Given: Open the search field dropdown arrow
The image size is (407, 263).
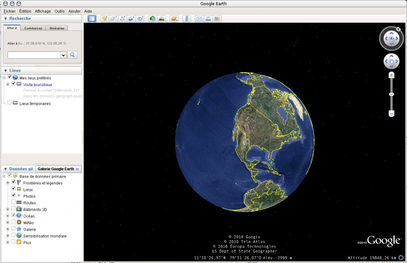Looking at the screenshot, I should pos(63,55).
